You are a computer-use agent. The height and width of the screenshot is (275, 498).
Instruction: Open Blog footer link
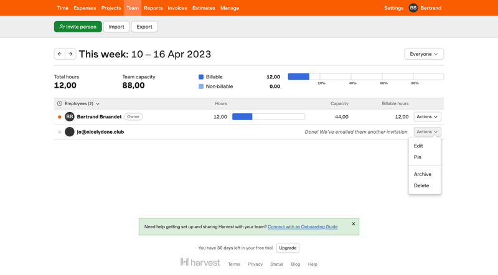[295, 264]
